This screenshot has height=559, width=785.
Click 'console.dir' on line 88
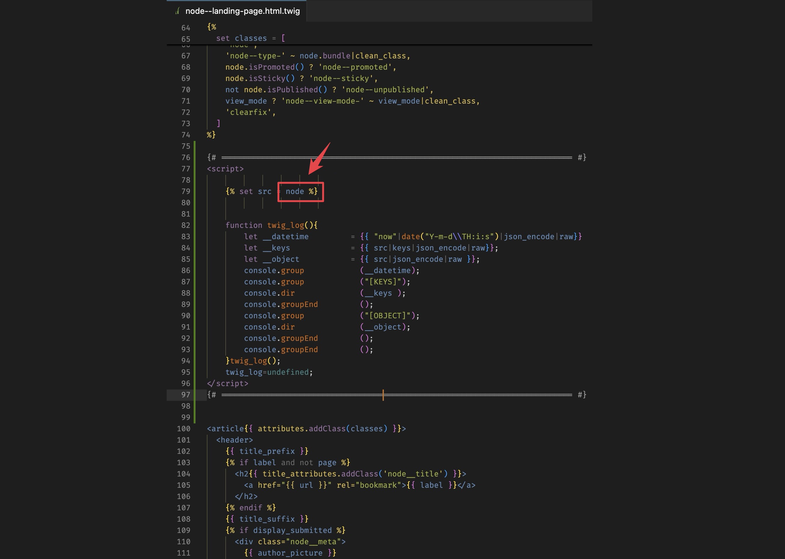point(269,293)
